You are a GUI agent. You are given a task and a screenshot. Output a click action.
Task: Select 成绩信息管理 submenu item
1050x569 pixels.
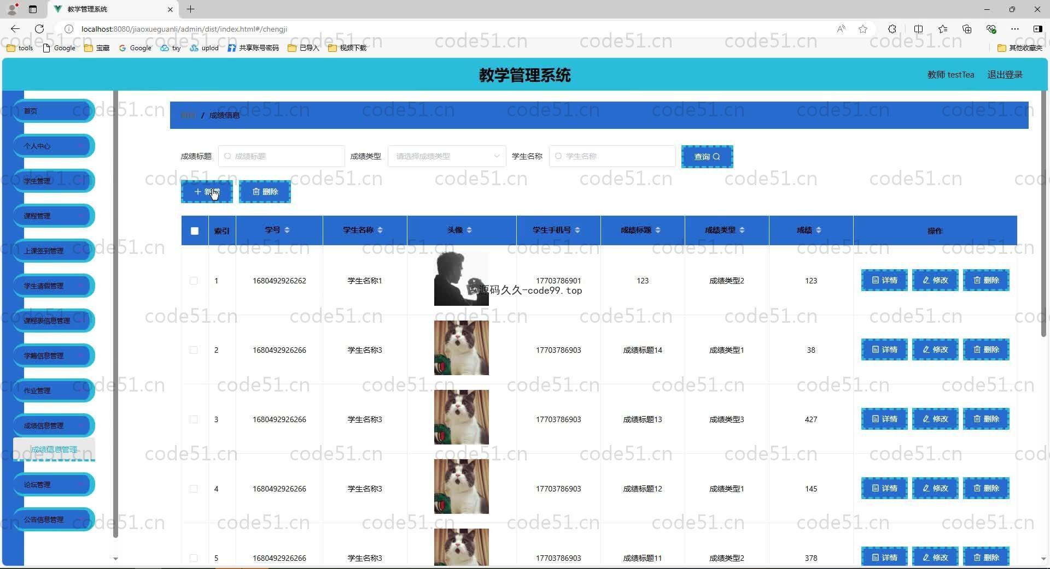[54, 449]
